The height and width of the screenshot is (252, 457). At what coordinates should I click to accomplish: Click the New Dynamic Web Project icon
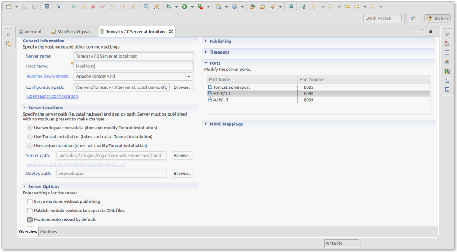pos(219,7)
